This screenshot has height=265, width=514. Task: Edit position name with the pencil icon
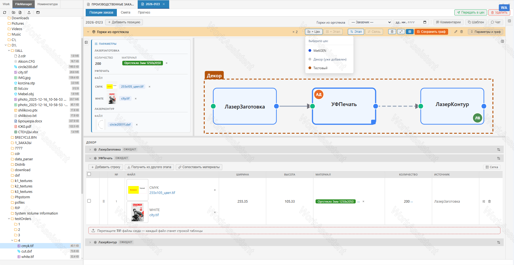coord(456,32)
